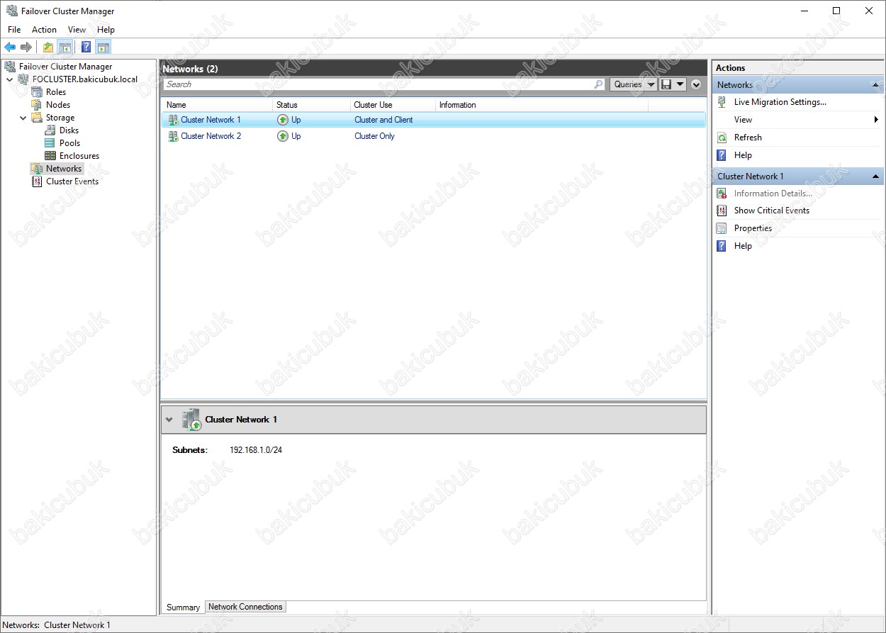The width and height of the screenshot is (886, 633).
Task: Click the Forward arrow toolbar icon
Action: (x=26, y=47)
